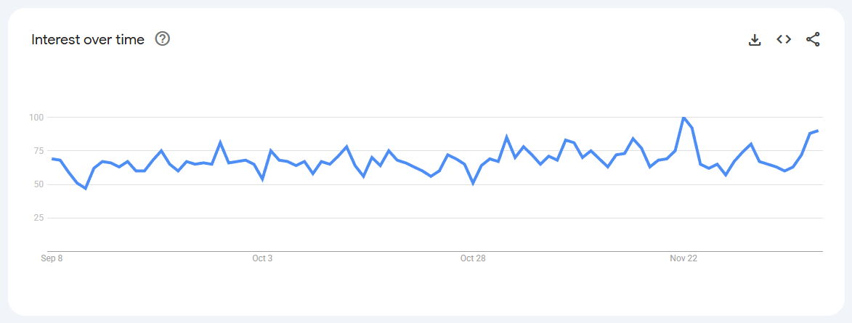852x323 pixels.
Task: Click the help question mark icon
Action: click(x=163, y=39)
